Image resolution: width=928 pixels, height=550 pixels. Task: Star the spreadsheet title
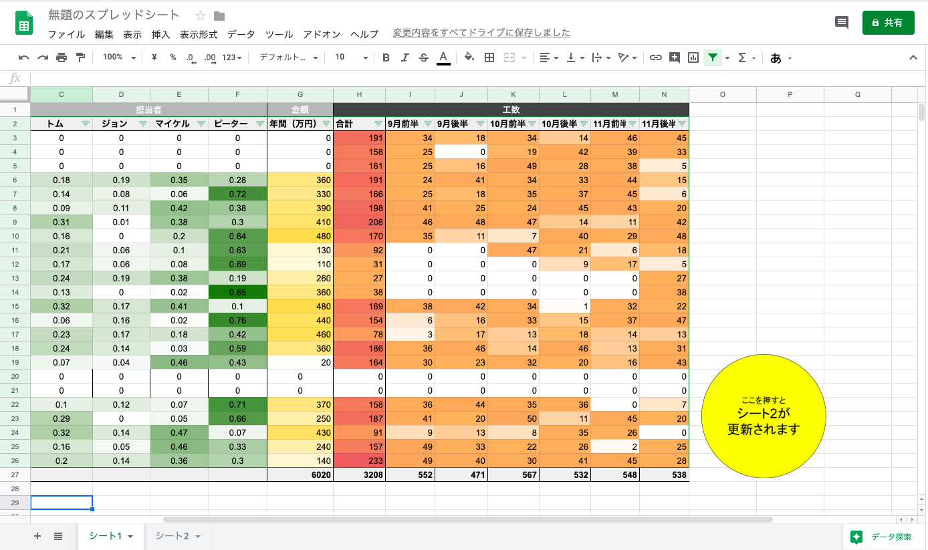click(x=200, y=15)
